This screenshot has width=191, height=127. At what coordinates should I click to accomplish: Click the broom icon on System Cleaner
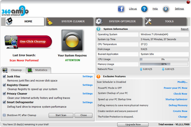49,22
